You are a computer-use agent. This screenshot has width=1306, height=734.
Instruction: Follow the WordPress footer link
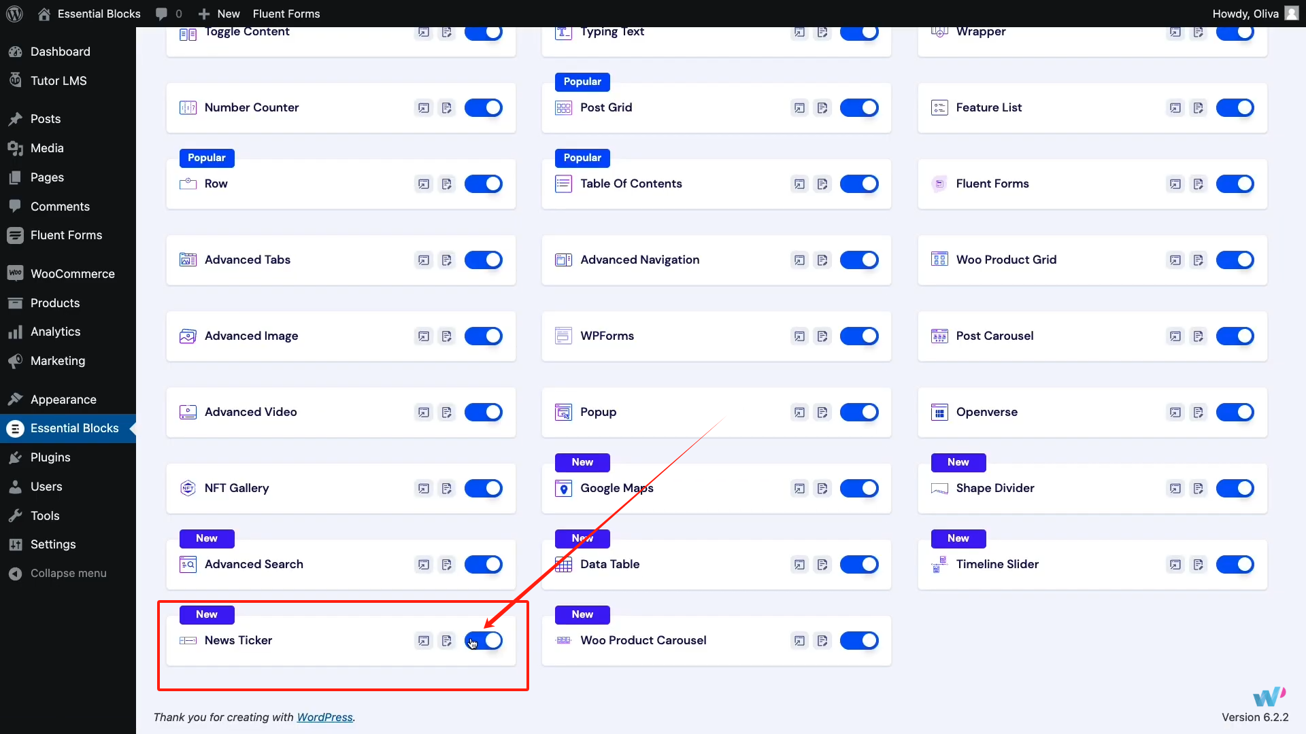click(x=324, y=717)
